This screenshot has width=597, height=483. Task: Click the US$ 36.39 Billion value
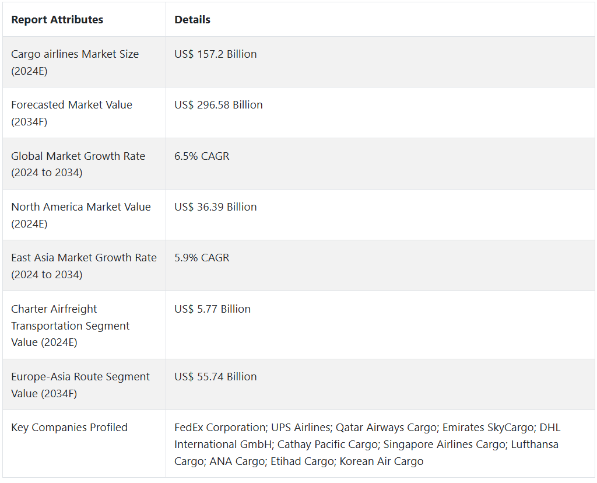click(216, 207)
